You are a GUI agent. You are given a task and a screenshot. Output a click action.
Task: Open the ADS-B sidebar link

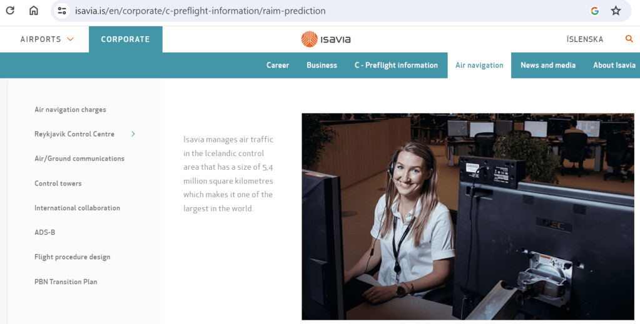coord(44,232)
